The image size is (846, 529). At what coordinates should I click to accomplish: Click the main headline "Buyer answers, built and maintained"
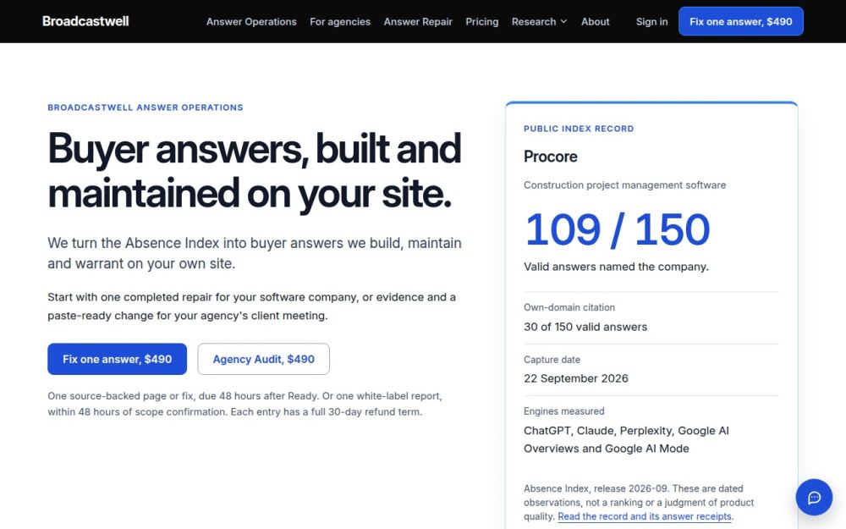click(x=254, y=171)
